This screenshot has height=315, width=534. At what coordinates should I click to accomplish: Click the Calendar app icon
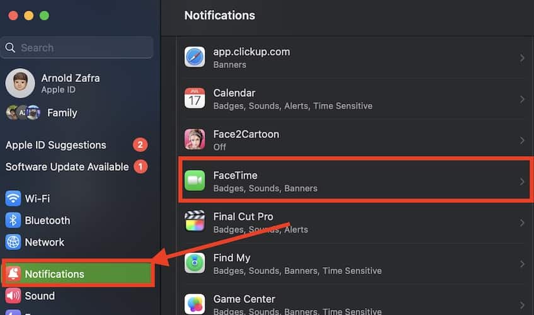click(x=195, y=99)
